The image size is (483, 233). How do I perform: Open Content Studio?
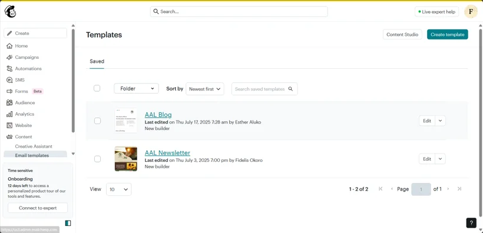tap(402, 35)
